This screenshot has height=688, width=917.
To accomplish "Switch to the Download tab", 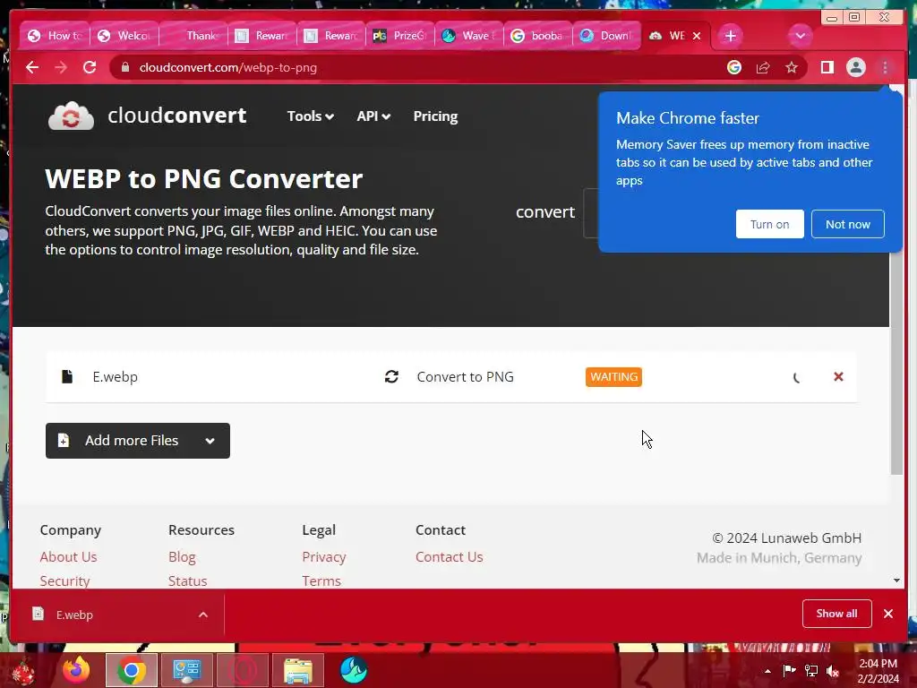I will click(608, 36).
